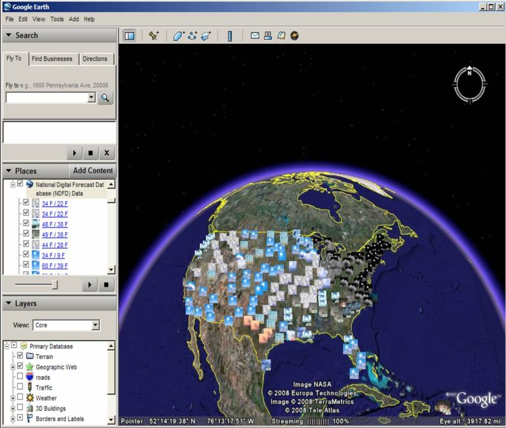506x428 pixels.
Task: Click the Email envelope toolbar icon
Action: (x=255, y=35)
